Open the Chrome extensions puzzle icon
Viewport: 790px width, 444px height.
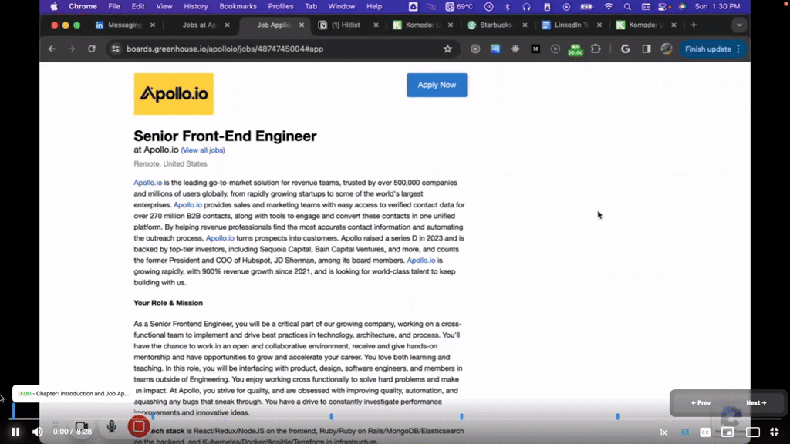(x=596, y=49)
